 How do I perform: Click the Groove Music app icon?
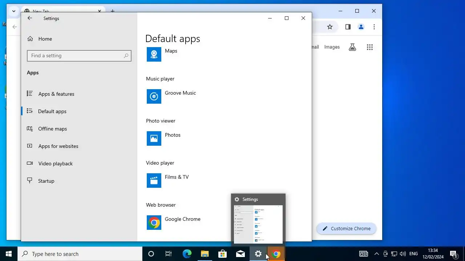[x=154, y=96]
